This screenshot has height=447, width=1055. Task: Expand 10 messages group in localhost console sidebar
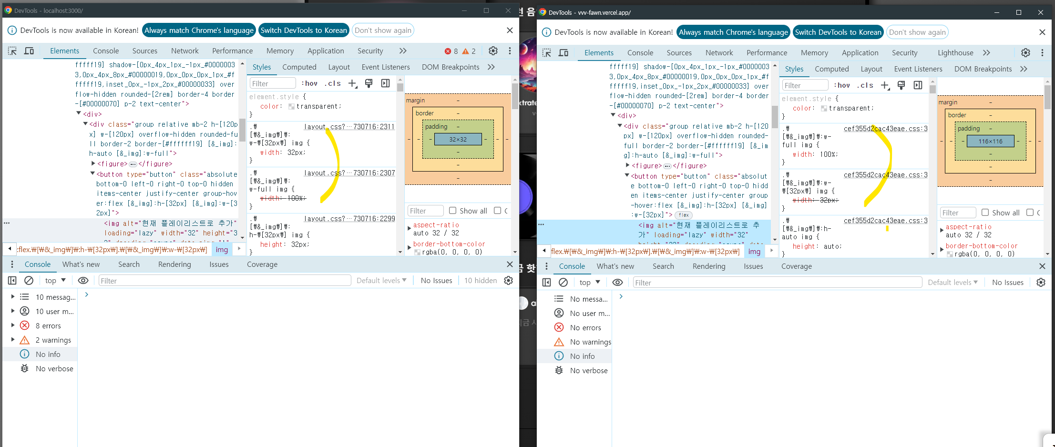click(13, 297)
